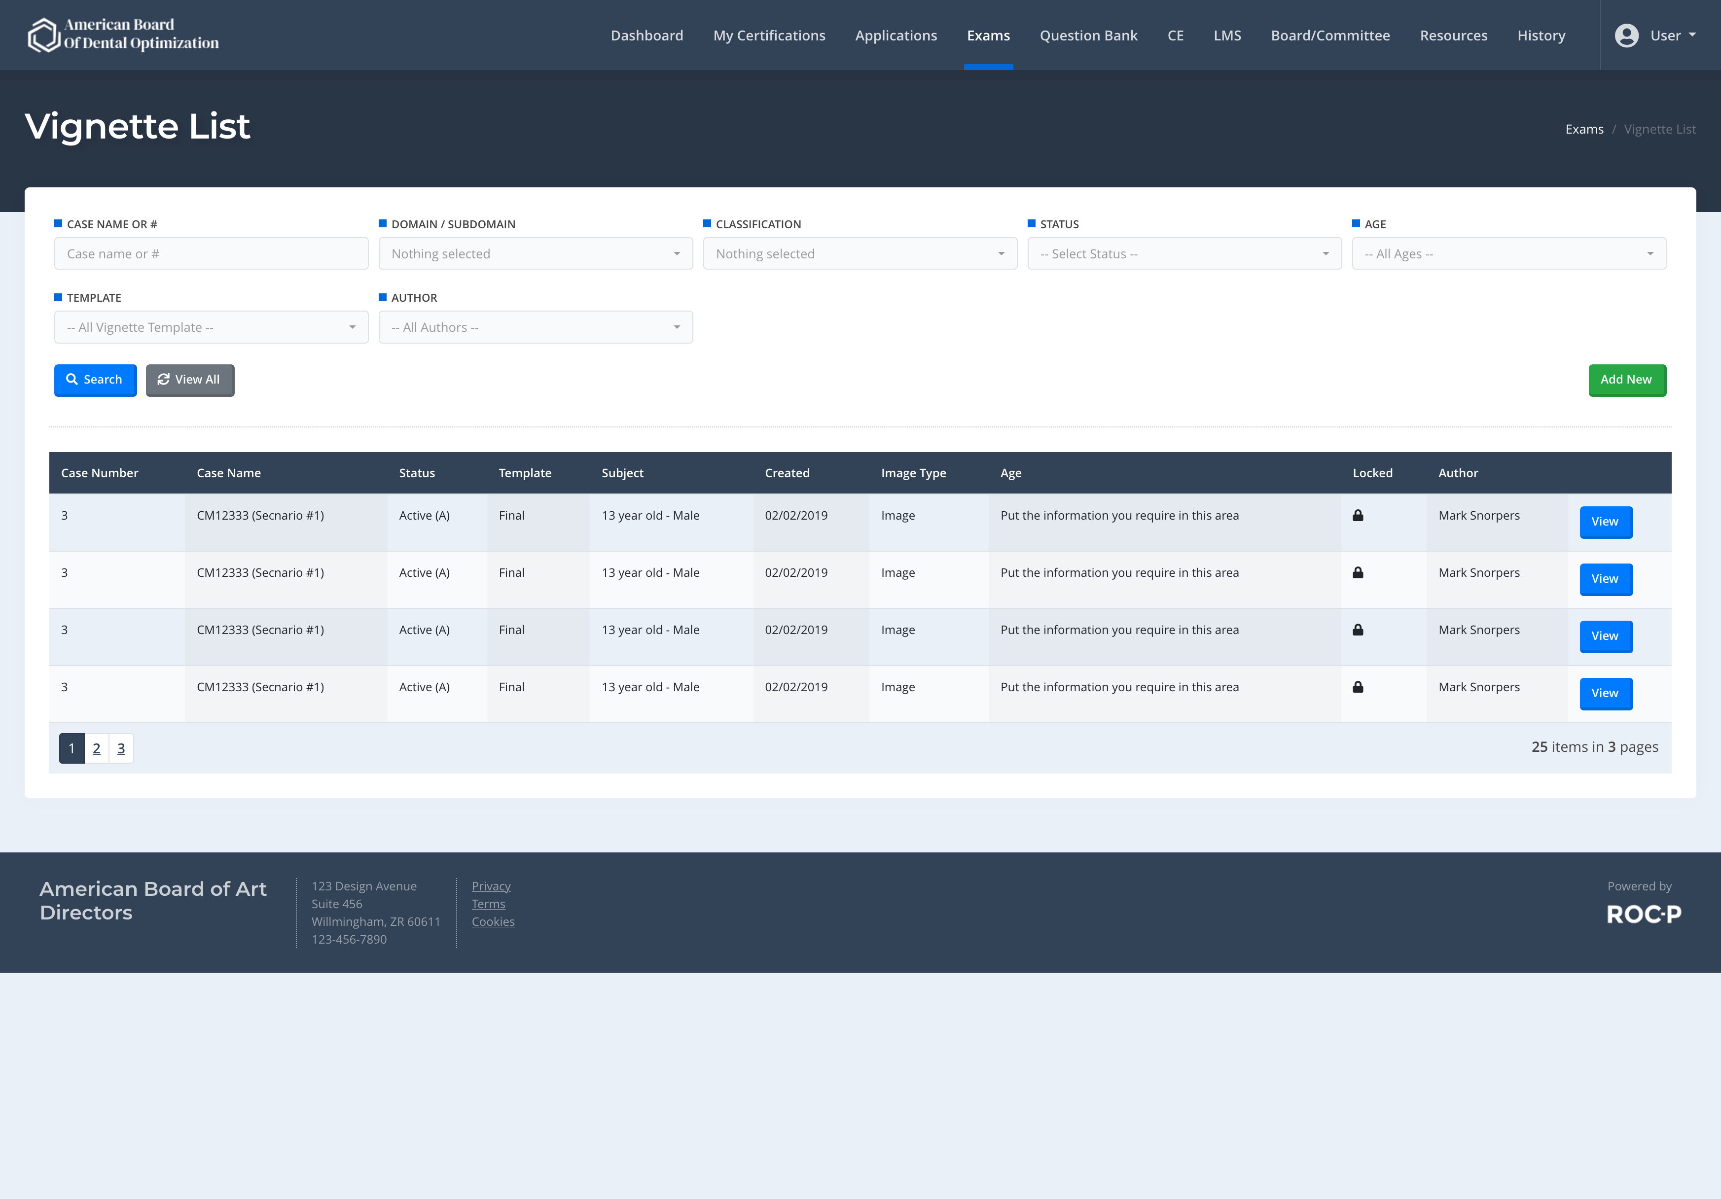The image size is (1721, 1199).
Task: Expand the Select Status dropdown
Action: click(1183, 254)
